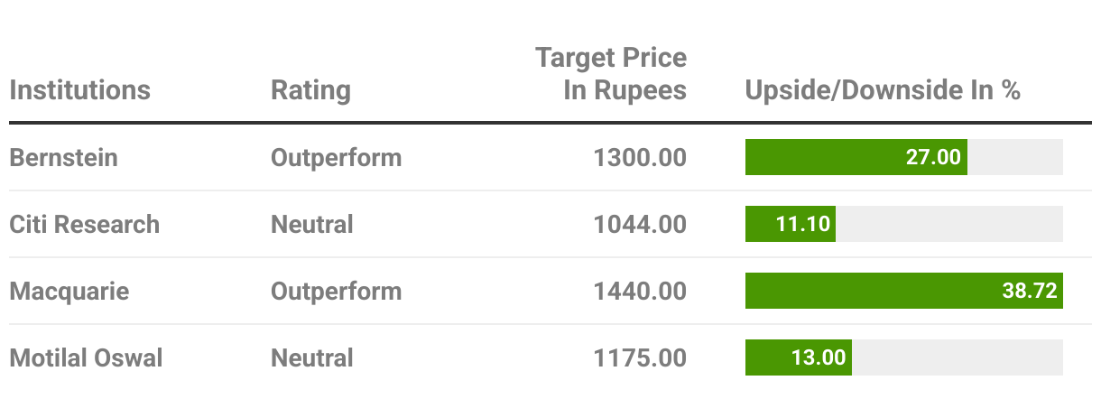
Task: Select the Bernstein institution cell
Action: tap(63, 157)
